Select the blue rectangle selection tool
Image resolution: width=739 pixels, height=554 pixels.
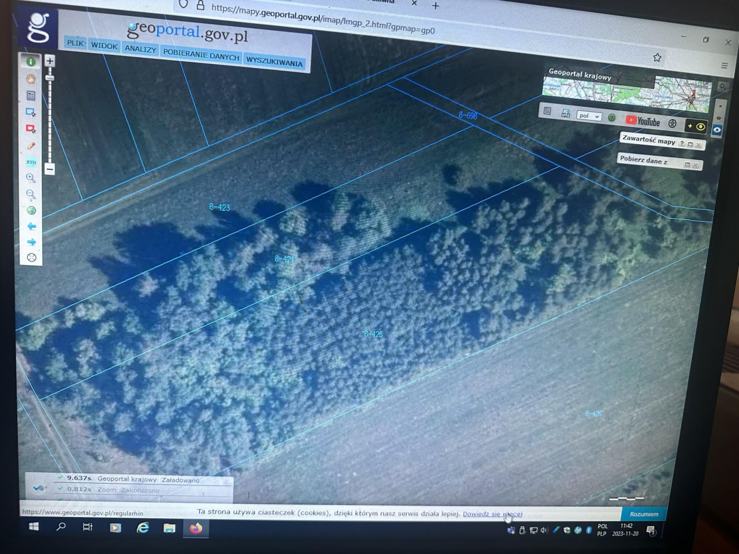pyautogui.click(x=31, y=112)
